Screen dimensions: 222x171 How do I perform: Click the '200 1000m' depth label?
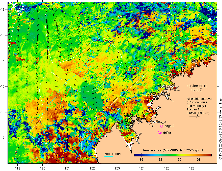pyautogui.click(x=113, y=154)
